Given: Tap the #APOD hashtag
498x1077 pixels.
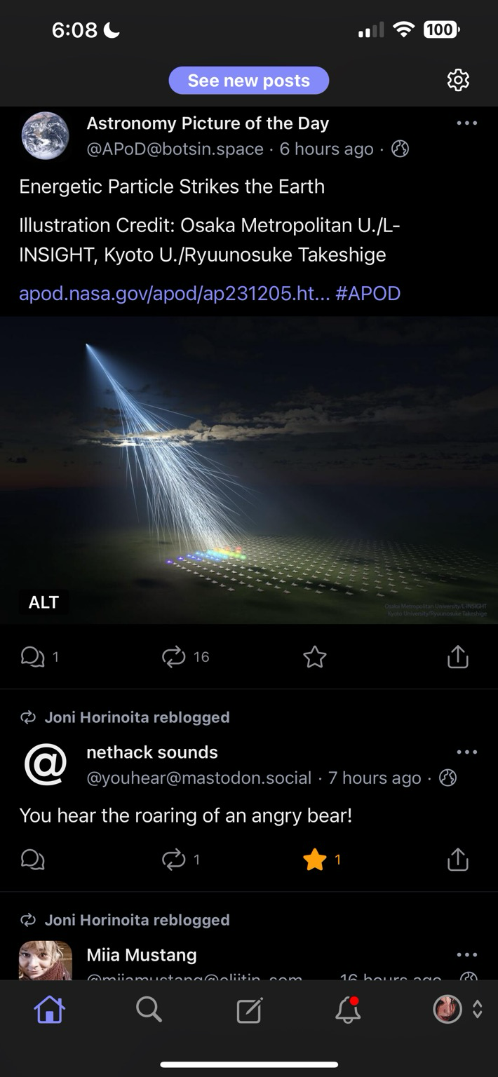Looking at the screenshot, I should 368,293.
